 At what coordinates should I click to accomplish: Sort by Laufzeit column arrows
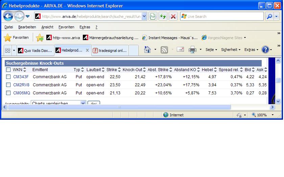pos(103,69)
